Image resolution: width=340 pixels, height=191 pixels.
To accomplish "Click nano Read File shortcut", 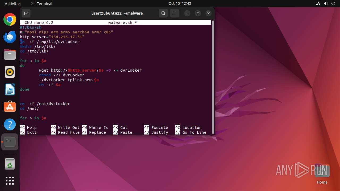I will pyautogui.click(x=65, y=132).
